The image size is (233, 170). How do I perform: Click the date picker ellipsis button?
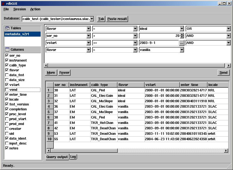click(182, 43)
